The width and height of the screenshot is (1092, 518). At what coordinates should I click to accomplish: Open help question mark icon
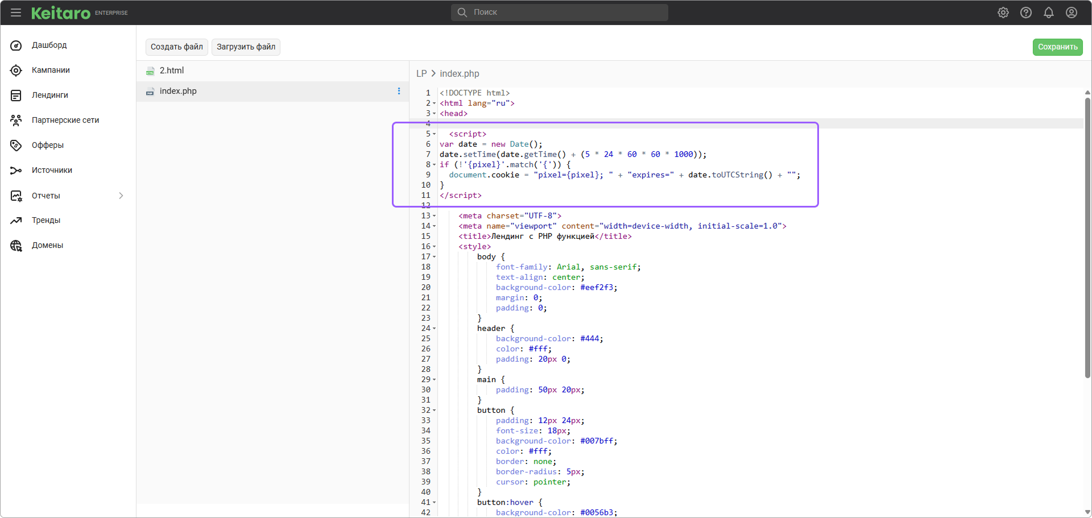pyautogui.click(x=1026, y=13)
